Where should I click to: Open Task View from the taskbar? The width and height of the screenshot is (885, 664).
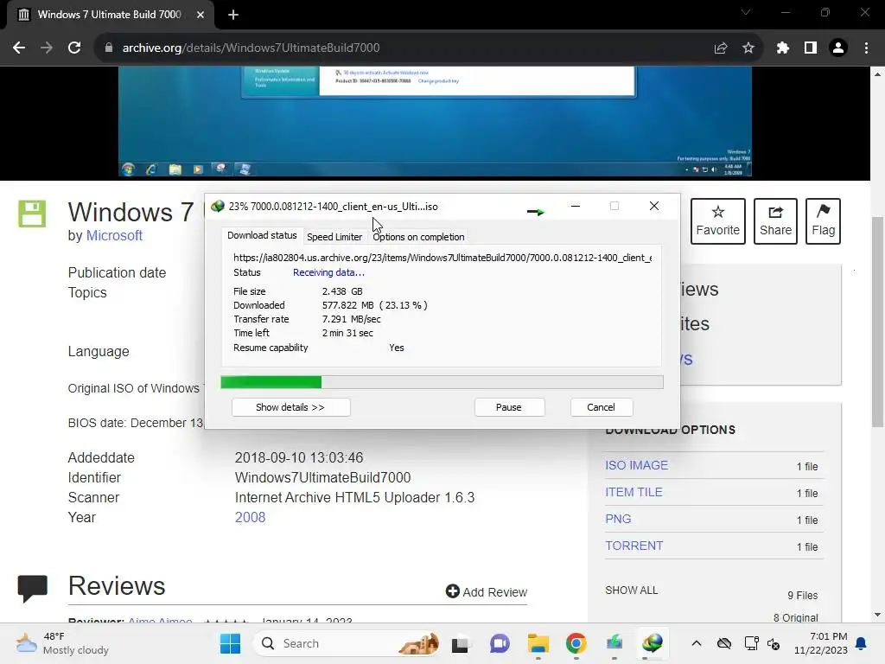[x=460, y=643]
